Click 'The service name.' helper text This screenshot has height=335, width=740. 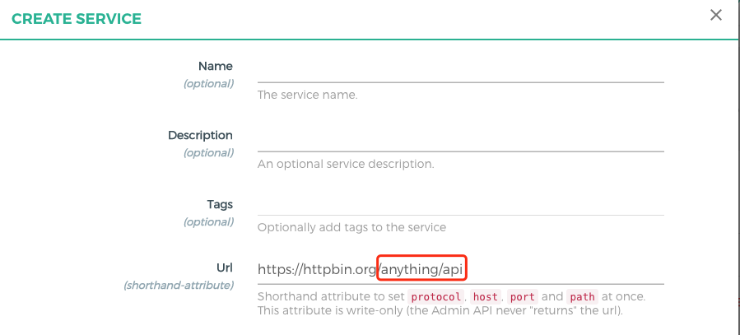tap(308, 95)
